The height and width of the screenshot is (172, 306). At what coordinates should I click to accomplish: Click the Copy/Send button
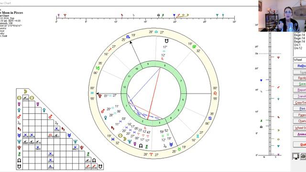click(x=300, y=102)
